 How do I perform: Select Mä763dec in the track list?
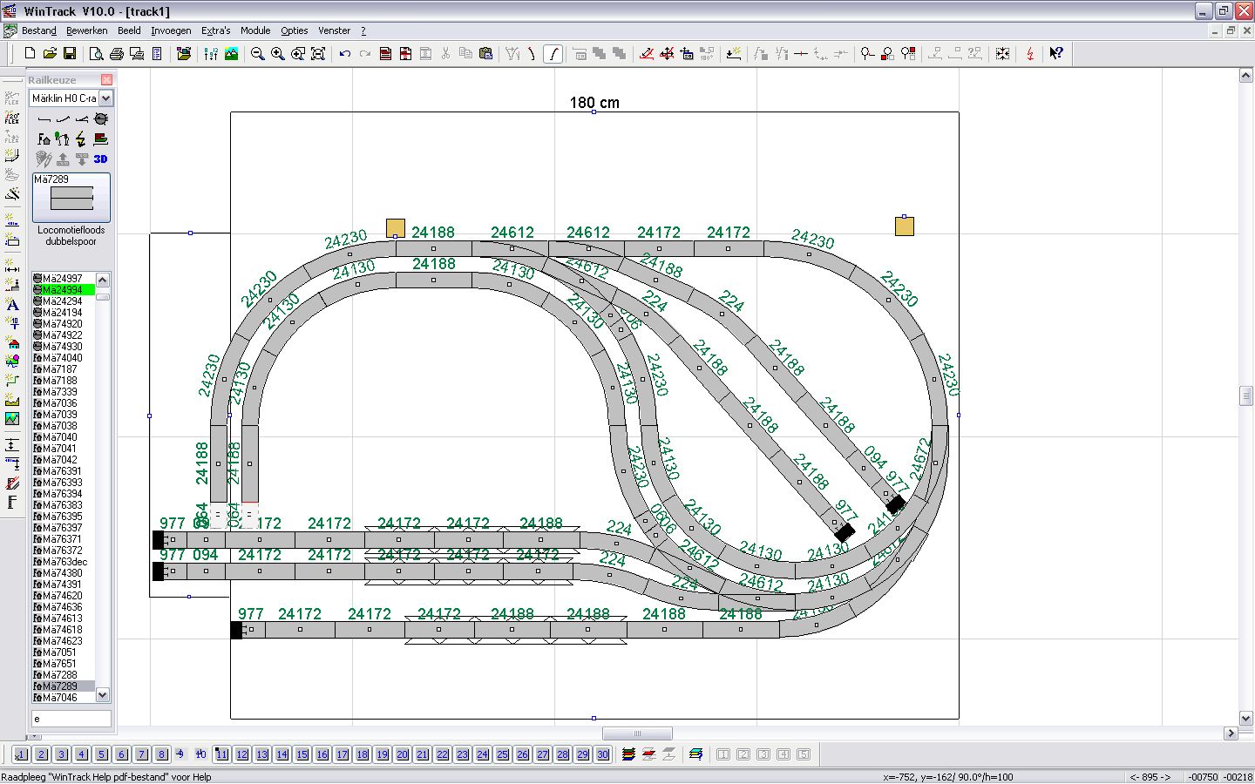pos(63,562)
